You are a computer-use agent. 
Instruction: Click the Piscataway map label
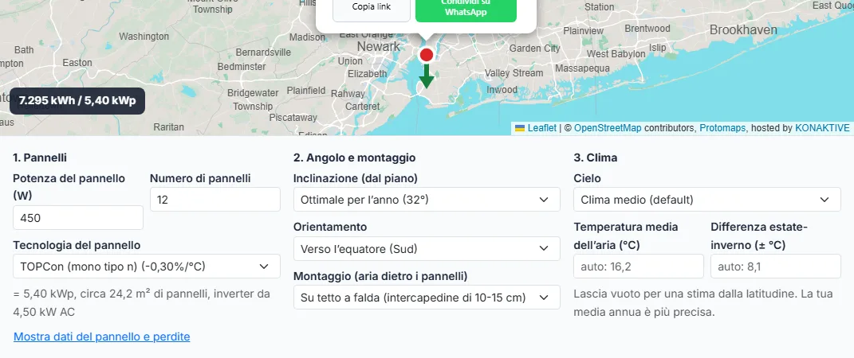click(293, 117)
